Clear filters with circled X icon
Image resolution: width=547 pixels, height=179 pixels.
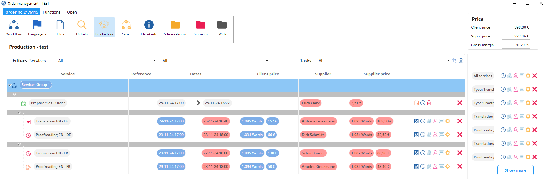pyautogui.click(x=461, y=61)
